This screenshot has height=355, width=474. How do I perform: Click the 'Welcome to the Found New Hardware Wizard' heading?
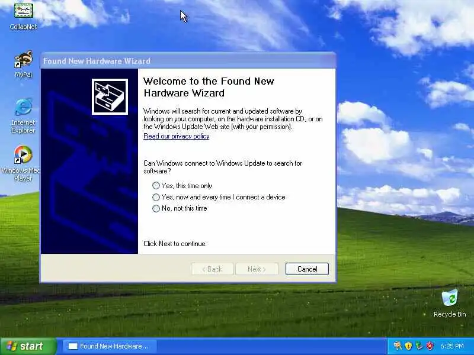click(x=209, y=87)
